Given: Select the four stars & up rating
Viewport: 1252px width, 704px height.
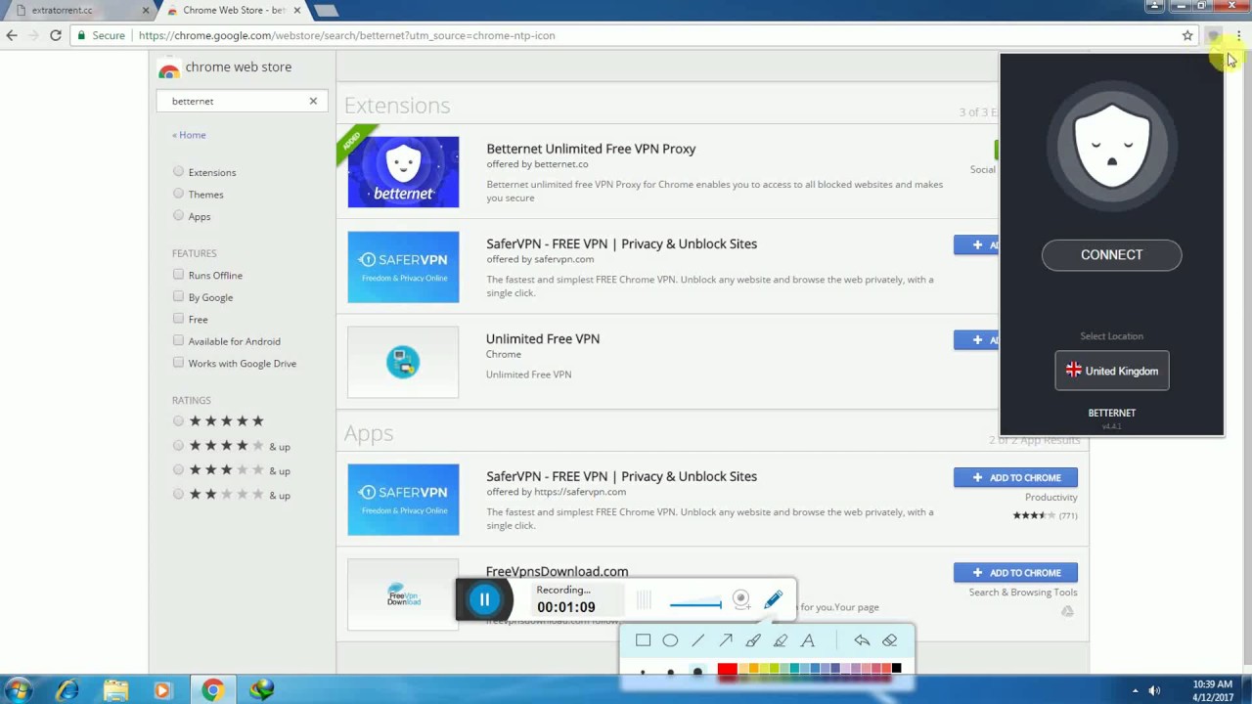Looking at the screenshot, I should [x=178, y=445].
